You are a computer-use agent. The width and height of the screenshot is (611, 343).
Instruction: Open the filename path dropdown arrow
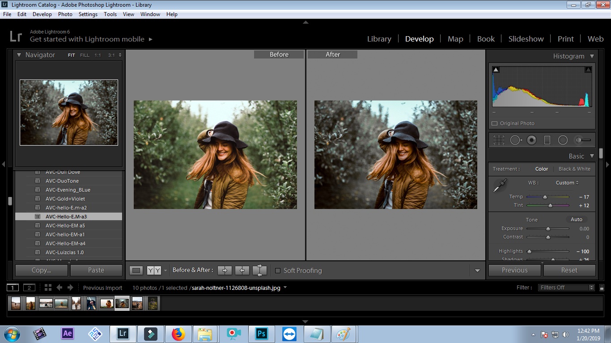pos(285,288)
